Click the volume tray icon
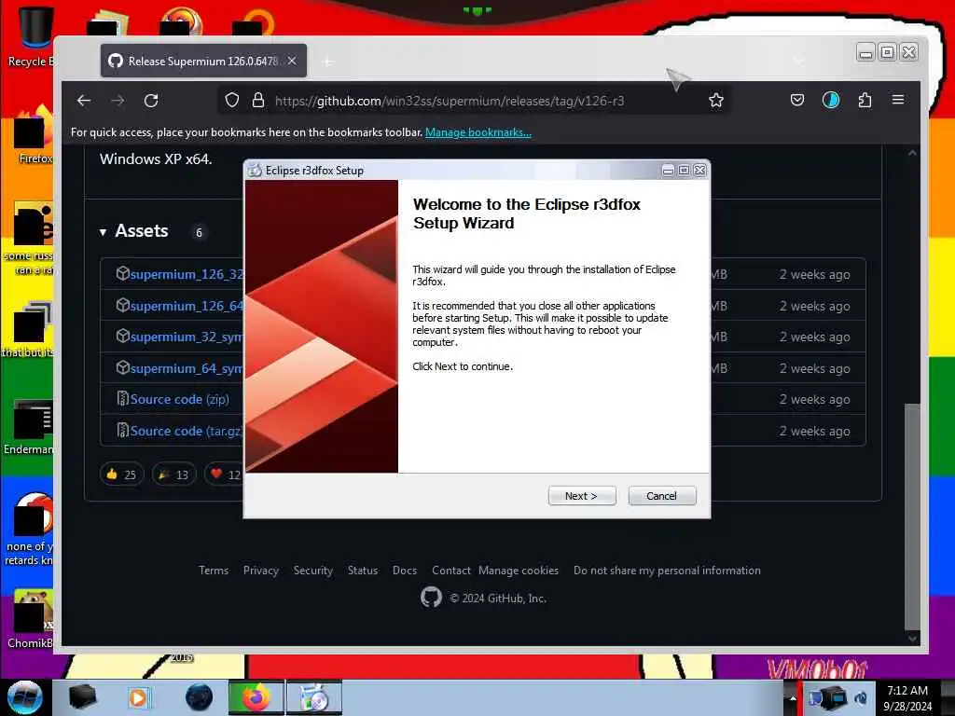 (861, 697)
